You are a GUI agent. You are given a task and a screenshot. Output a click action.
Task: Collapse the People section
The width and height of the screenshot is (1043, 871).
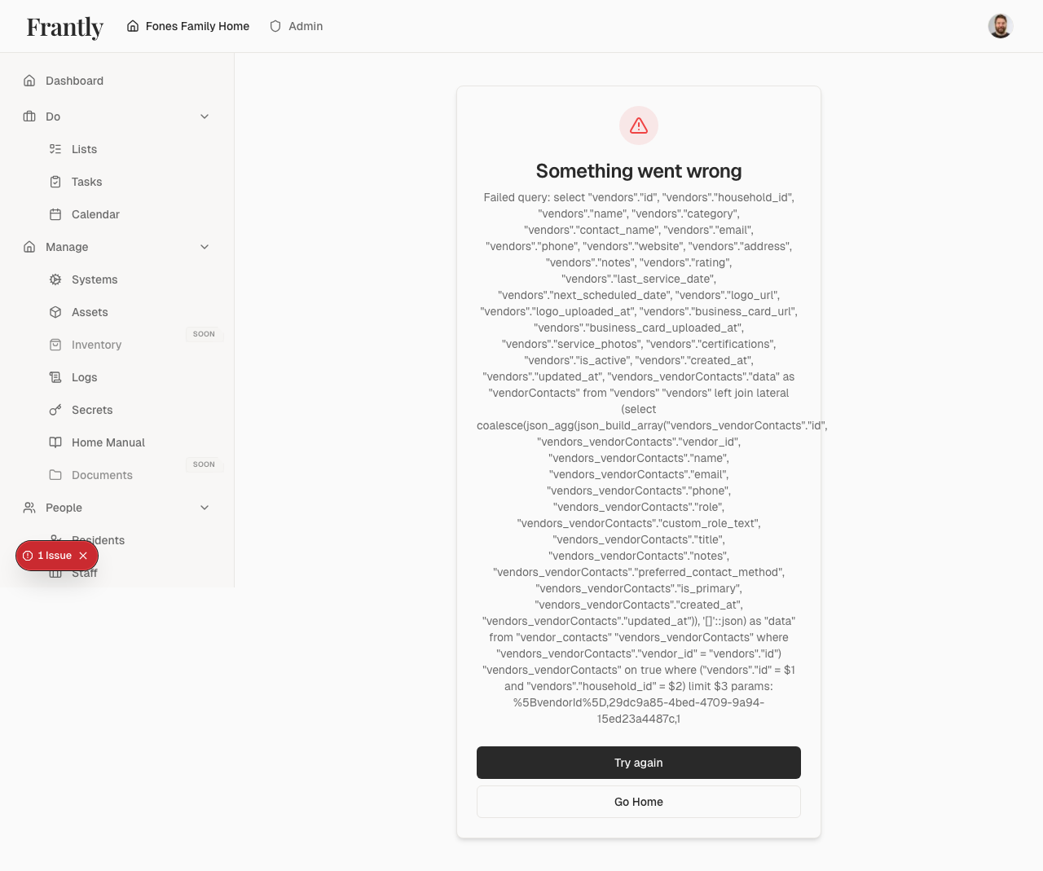[205, 508]
